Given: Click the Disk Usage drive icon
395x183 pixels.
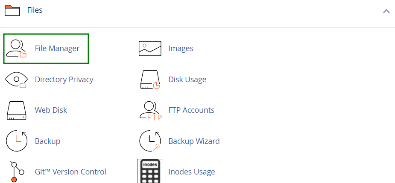Looking at the screenshot, I should pyautogui.click(x=150, y=80).
